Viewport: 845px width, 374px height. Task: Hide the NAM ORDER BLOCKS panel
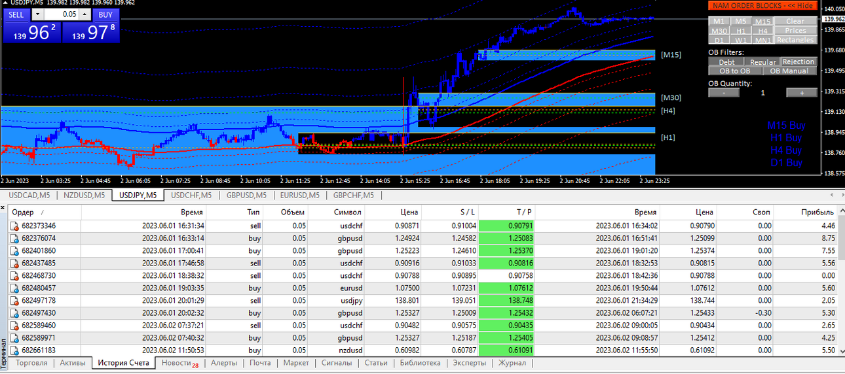[763, 6]
